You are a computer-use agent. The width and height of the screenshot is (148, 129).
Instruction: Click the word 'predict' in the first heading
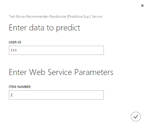click(x=68, y=28)
